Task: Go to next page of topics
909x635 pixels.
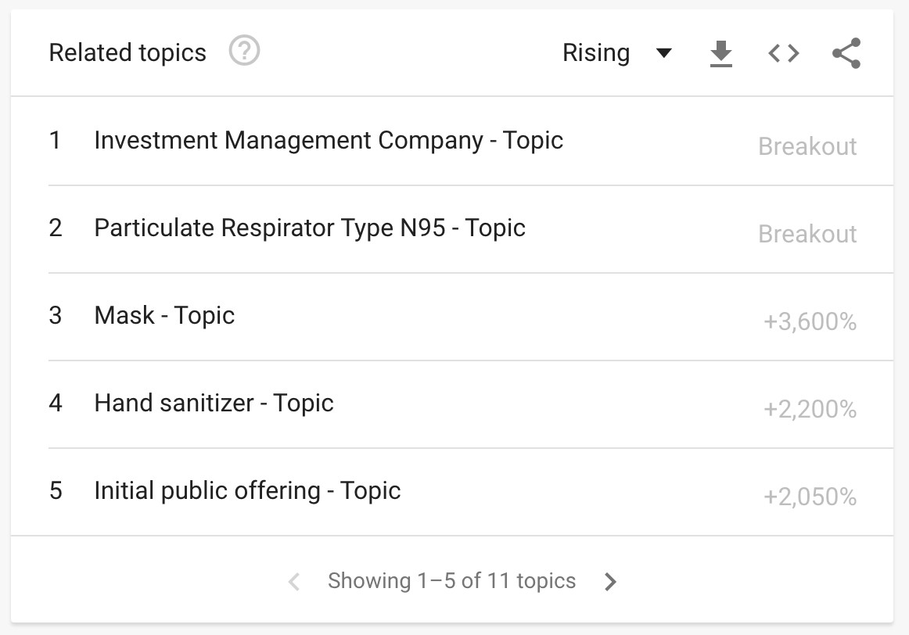Action: (610, 582)
